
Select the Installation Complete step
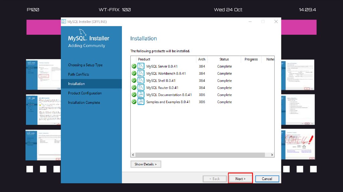click(x=84, y=102)
